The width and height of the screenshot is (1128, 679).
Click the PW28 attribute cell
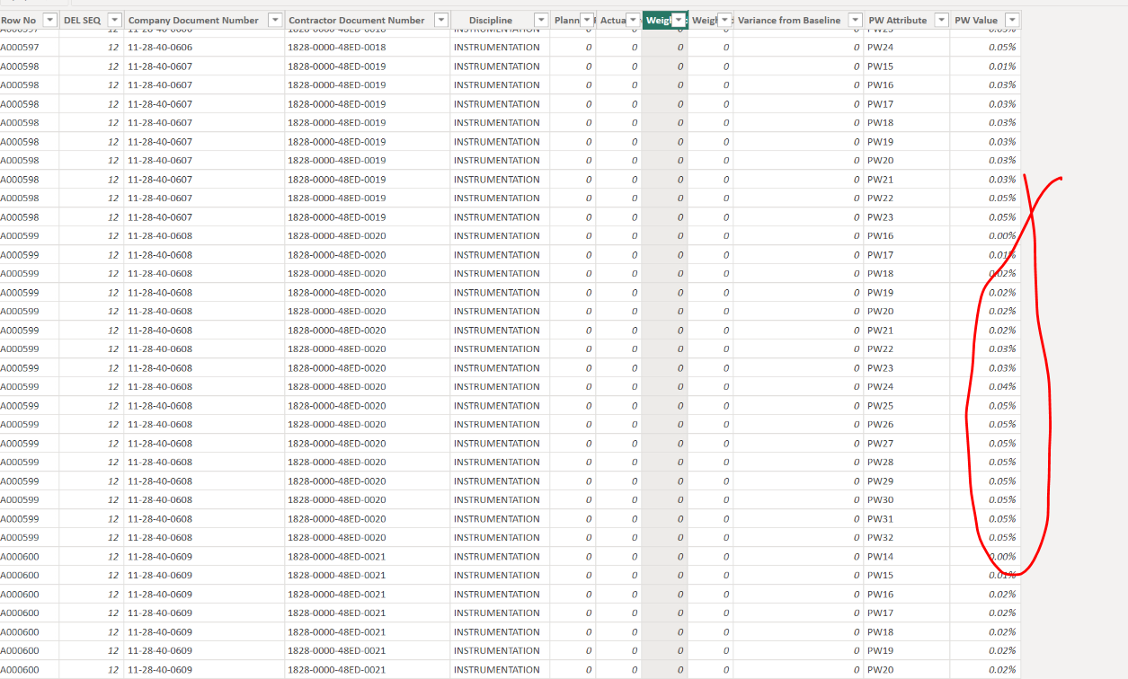tap(907, 462)
